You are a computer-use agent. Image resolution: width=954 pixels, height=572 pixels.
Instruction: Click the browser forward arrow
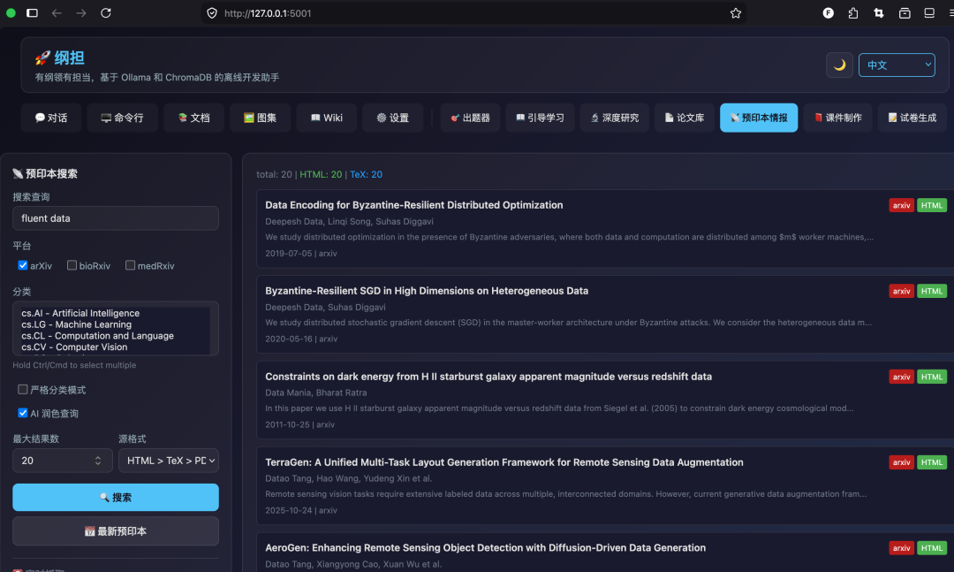[x=81, y=12]
